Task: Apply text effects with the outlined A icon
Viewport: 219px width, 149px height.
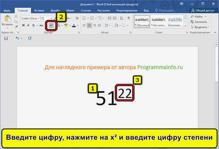Action: coord(59,25)
